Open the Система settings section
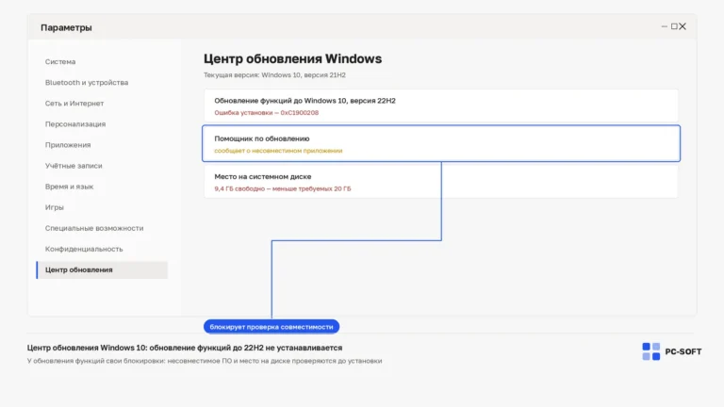The height and width of the screenshot is (407, 724). click(x=60, y=62)
